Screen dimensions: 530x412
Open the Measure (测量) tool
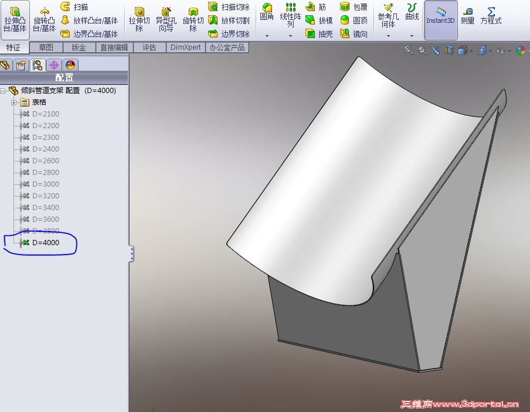[467, 16]
